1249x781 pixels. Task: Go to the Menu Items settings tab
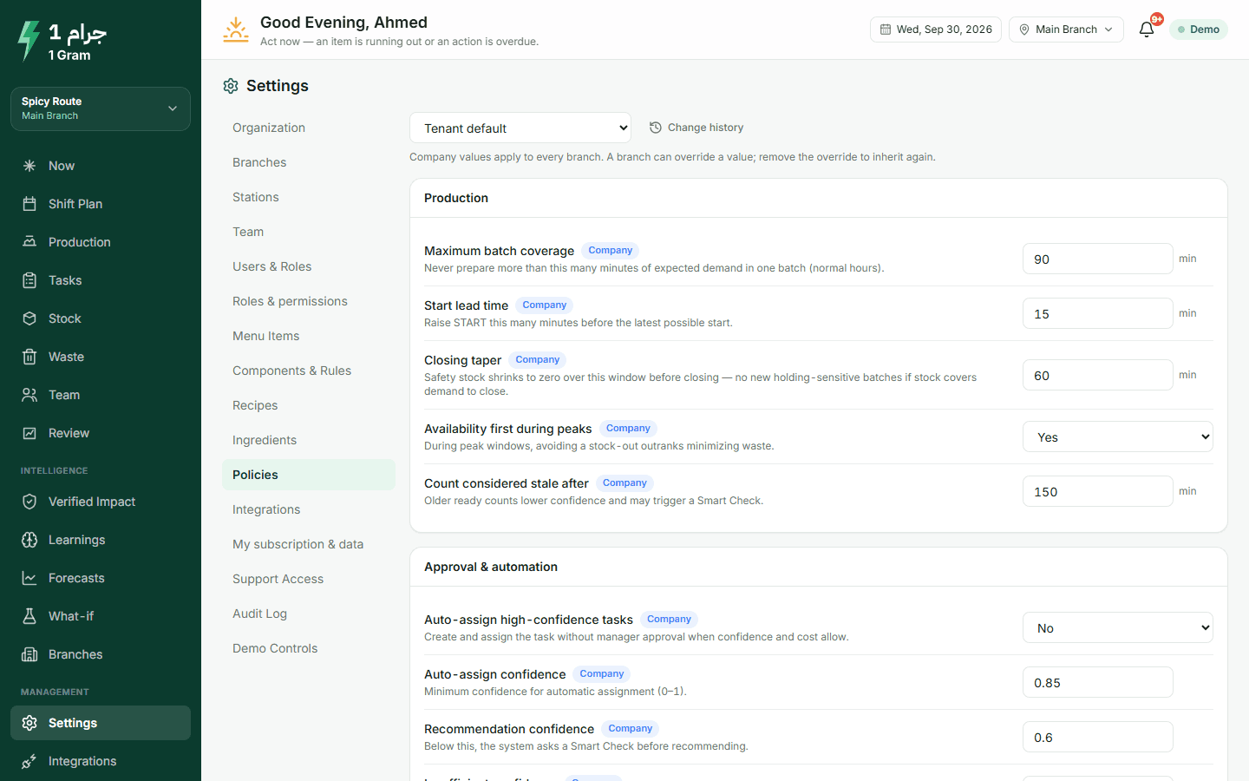click(309, 336)
